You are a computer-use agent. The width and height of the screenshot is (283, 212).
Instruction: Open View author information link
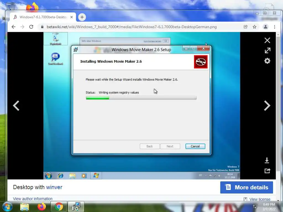pos(33,199)
